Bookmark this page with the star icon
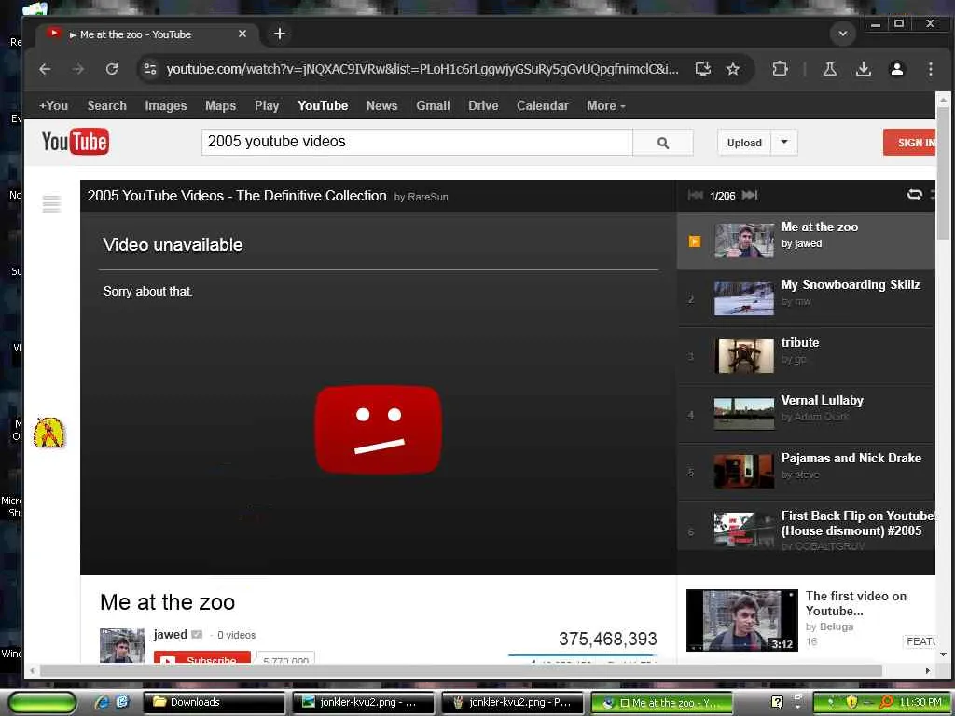 733,69
